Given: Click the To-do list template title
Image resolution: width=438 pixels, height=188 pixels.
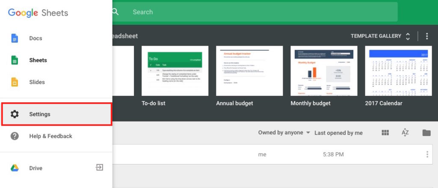Looking at the screenshot, I should pyautogui.click(x=154, y=103).
